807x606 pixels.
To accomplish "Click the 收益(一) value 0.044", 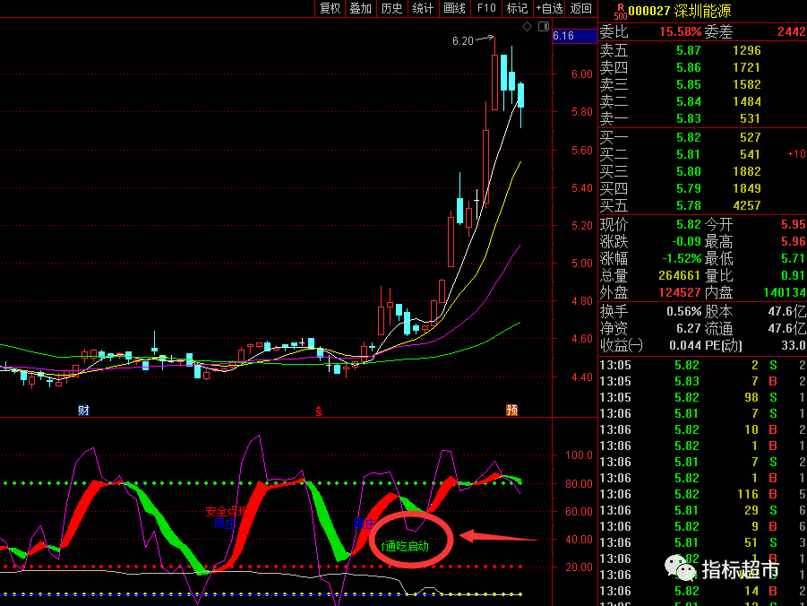I will [x=685, y=346].
